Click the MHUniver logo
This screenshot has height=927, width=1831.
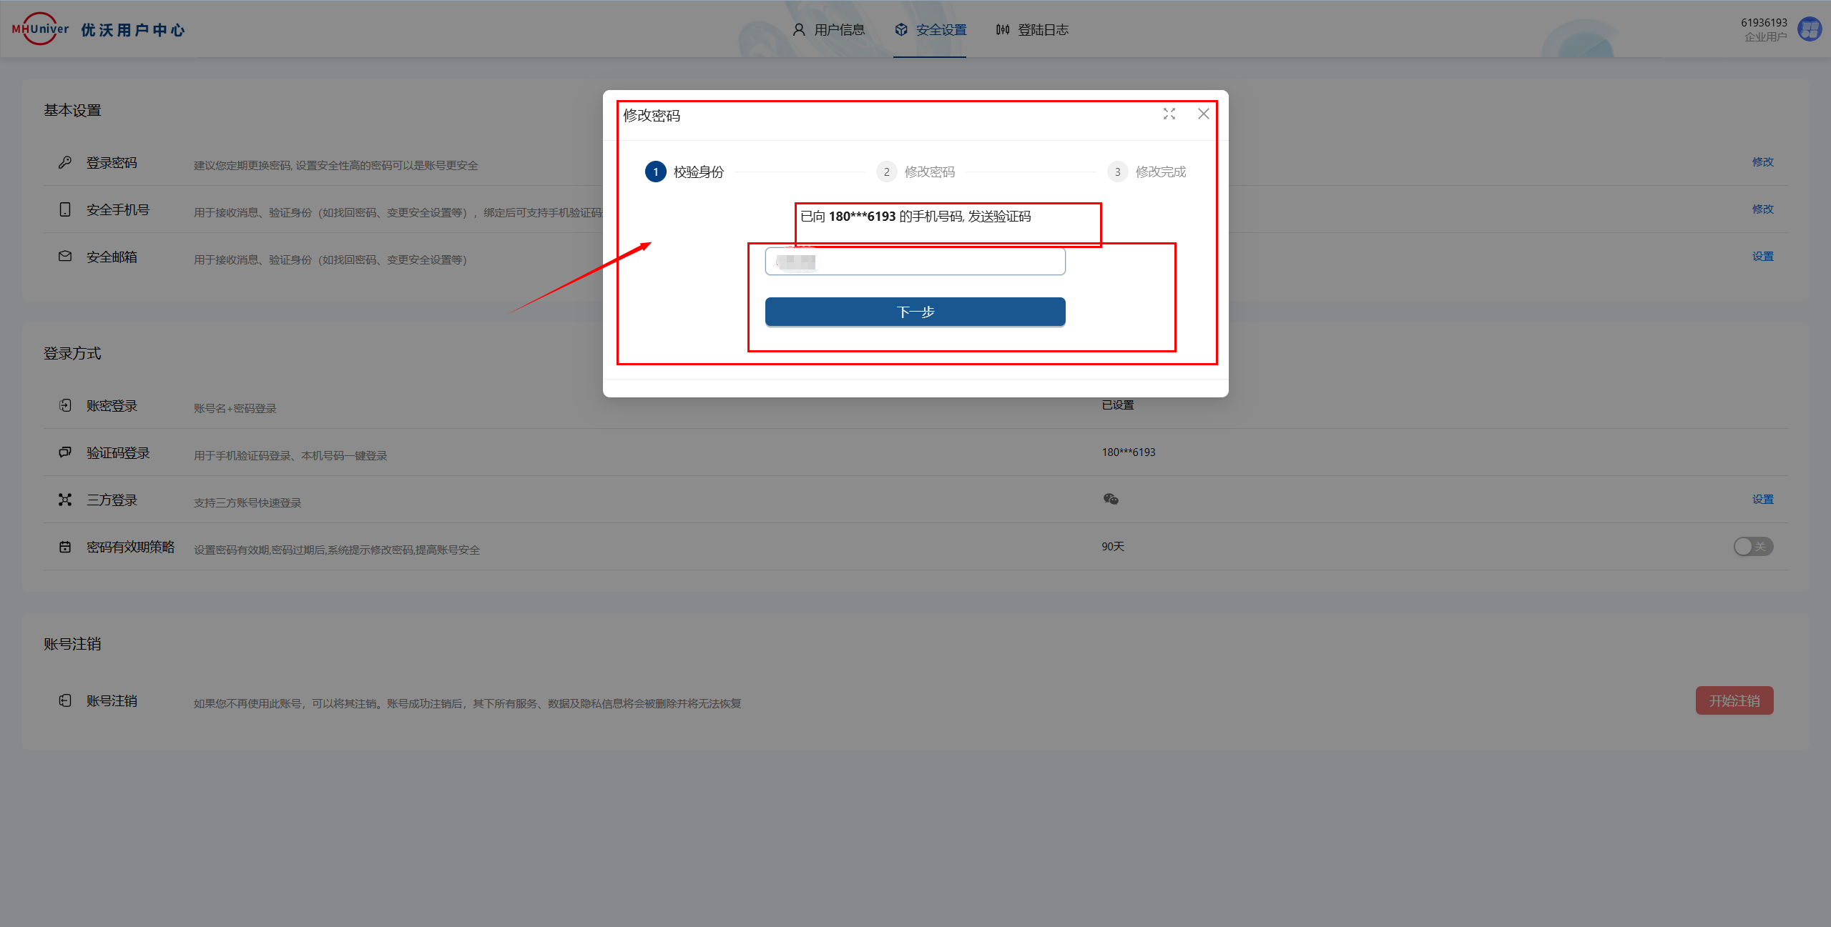(41, 29)
